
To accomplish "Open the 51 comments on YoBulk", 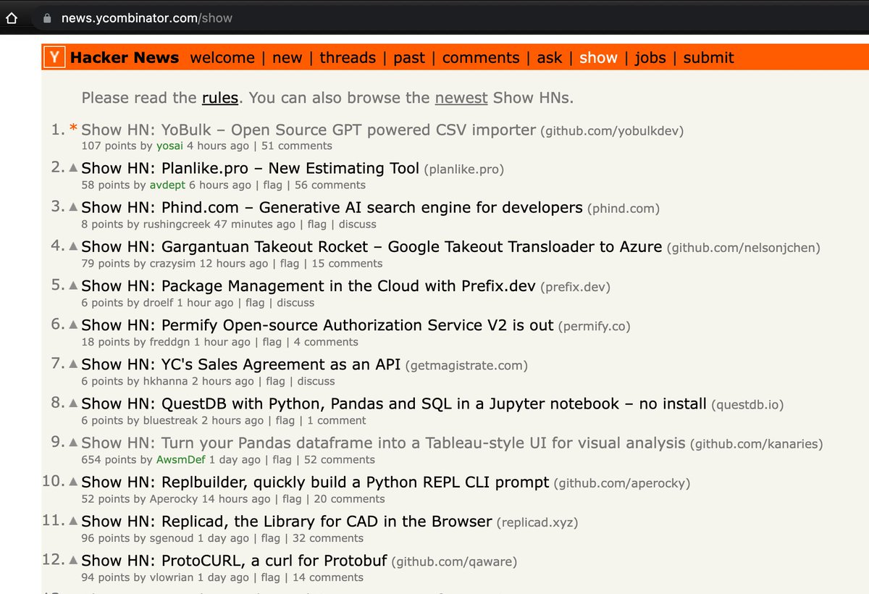I will coord(296,146).
